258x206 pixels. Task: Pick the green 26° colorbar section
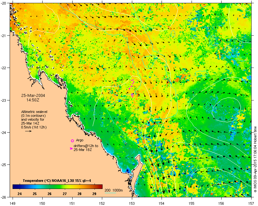[50, 187]
